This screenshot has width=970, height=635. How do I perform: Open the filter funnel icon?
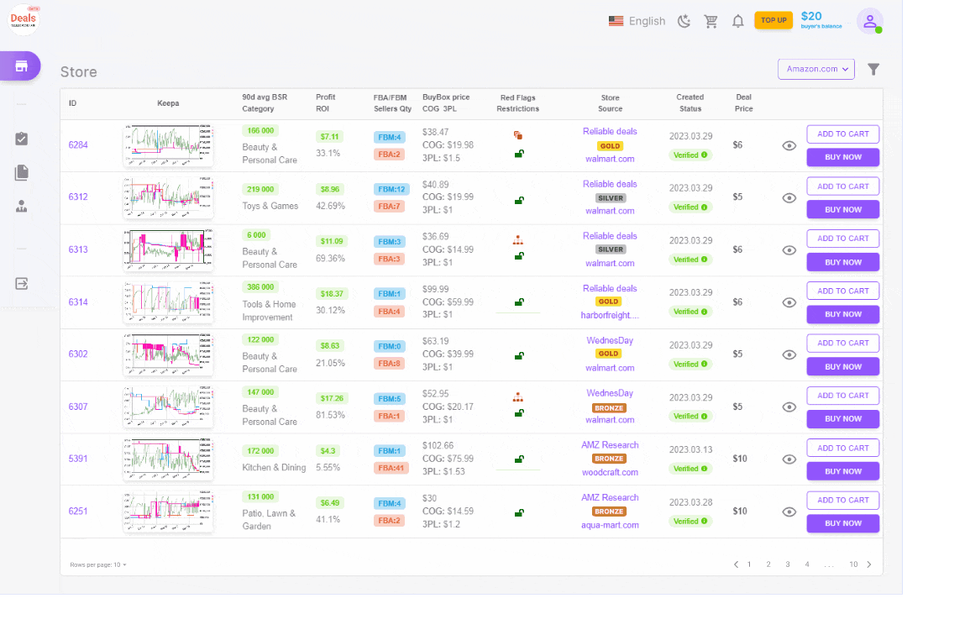pos(873,70)
